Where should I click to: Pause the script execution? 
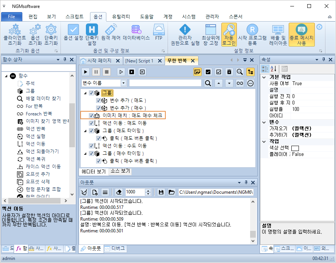click(x=96, y=72)
